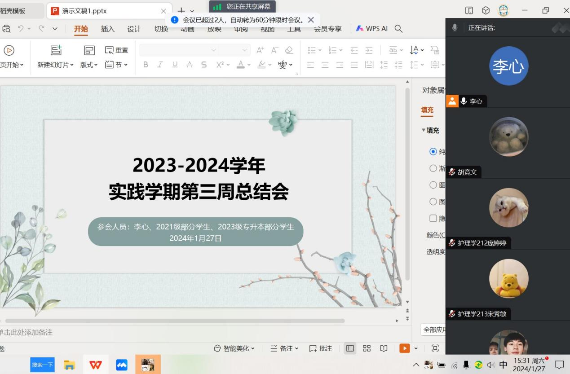
Task: Click the 批注 comment button
Action: [321, 348]
